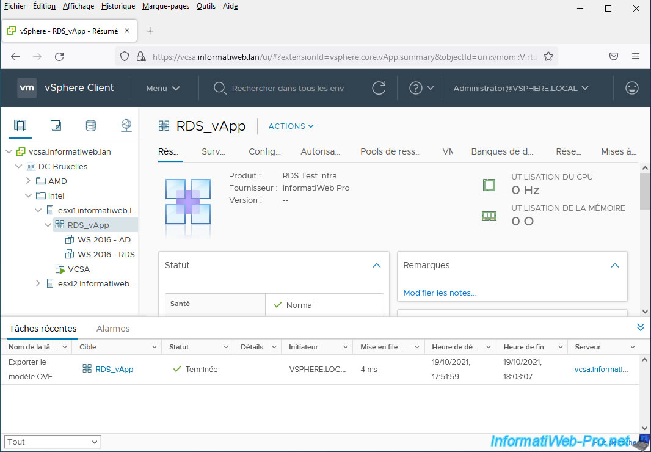
Task: Open the Firefox application menu
Action: 636,56
